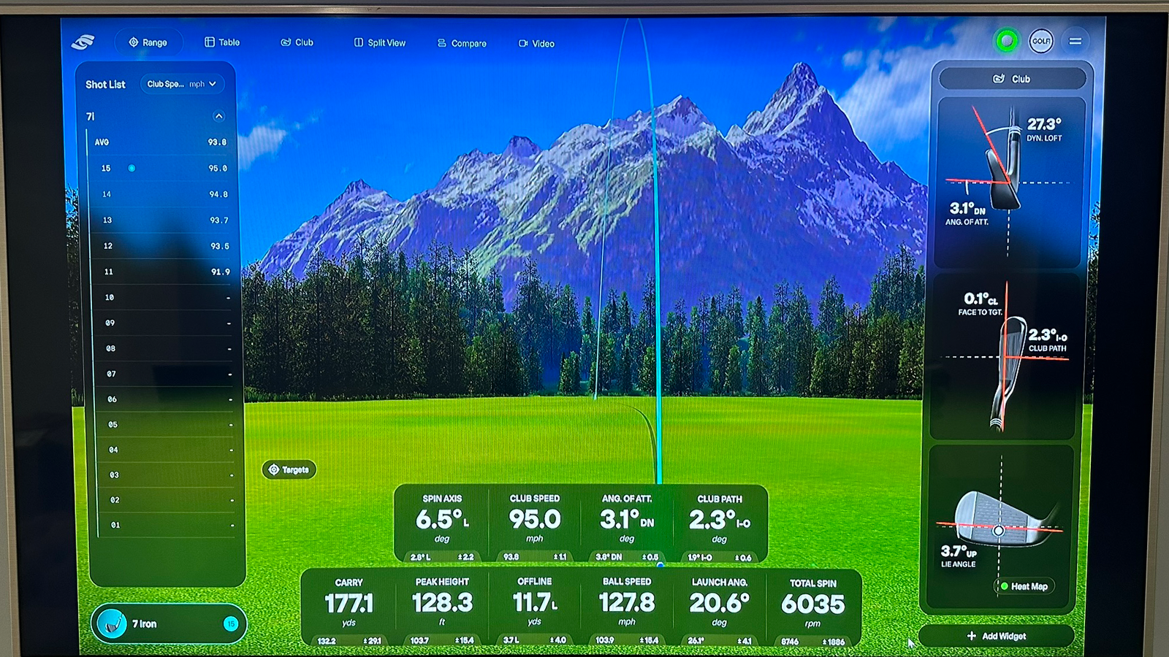Viewport: 1169px width, 657px height.
Task: Select shot 11 with speed 91.9
Action: point(162,272)
